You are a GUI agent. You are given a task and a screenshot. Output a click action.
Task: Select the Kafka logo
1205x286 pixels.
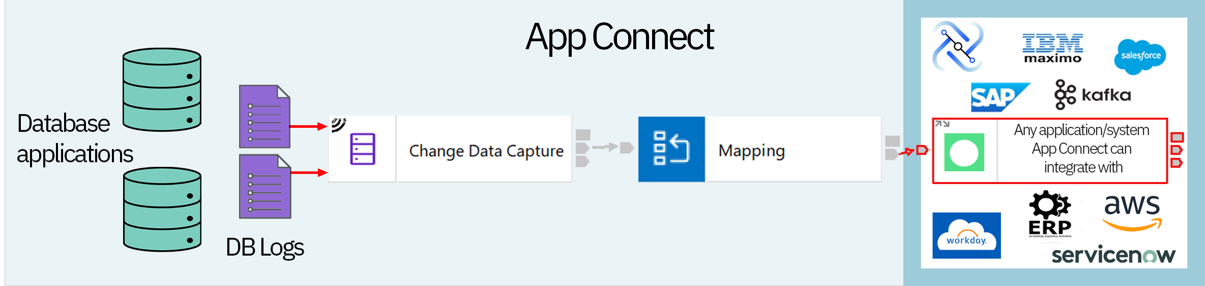1093,94
